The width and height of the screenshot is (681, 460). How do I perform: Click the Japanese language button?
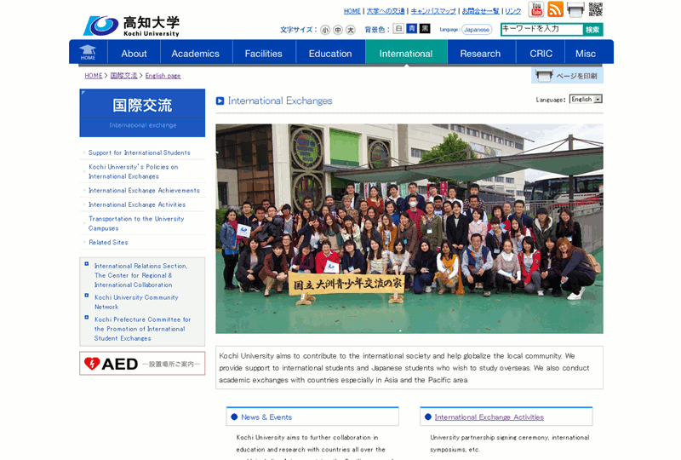[x=477, y=30]
